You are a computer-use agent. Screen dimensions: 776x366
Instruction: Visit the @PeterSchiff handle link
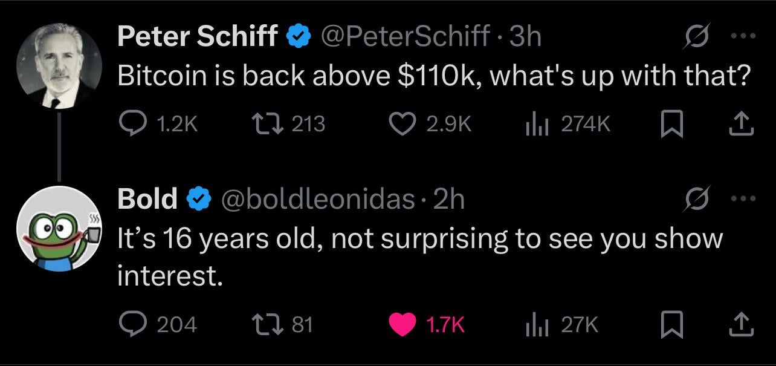coord(407,38)
